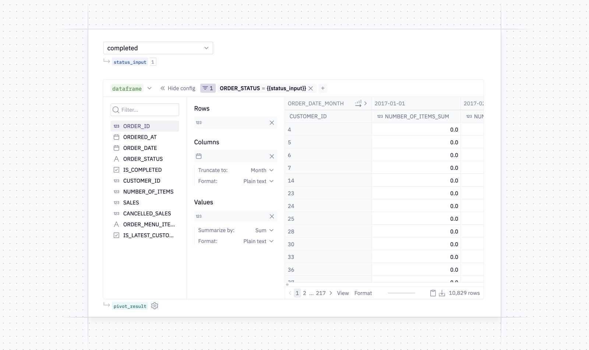Screen dimensions: 589x350
Task: Remove the Values field with X
Action: (x=272, y=216)
